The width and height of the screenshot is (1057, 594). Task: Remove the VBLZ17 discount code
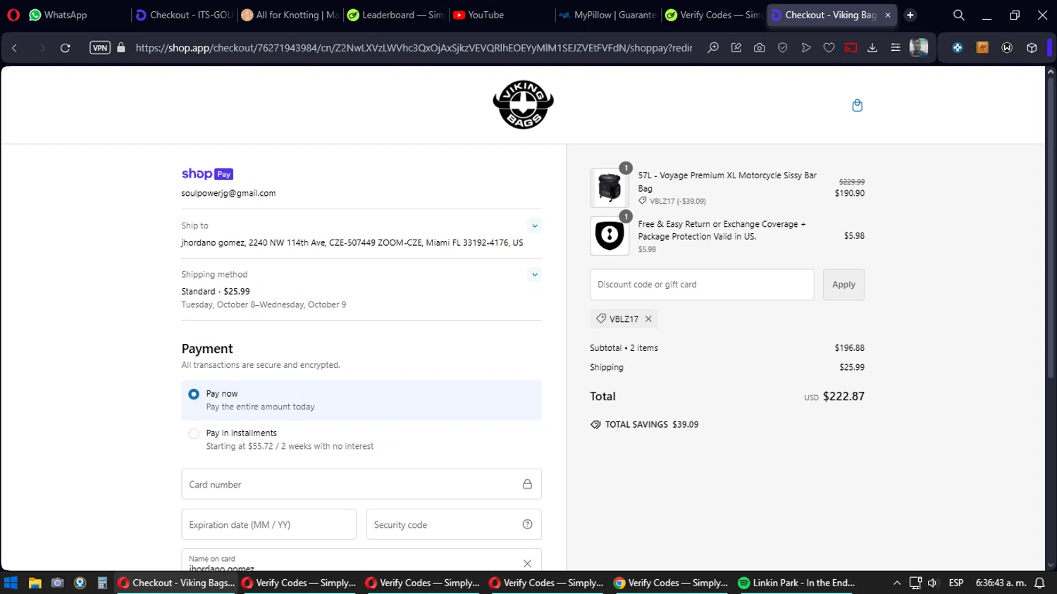pos(648,319)
